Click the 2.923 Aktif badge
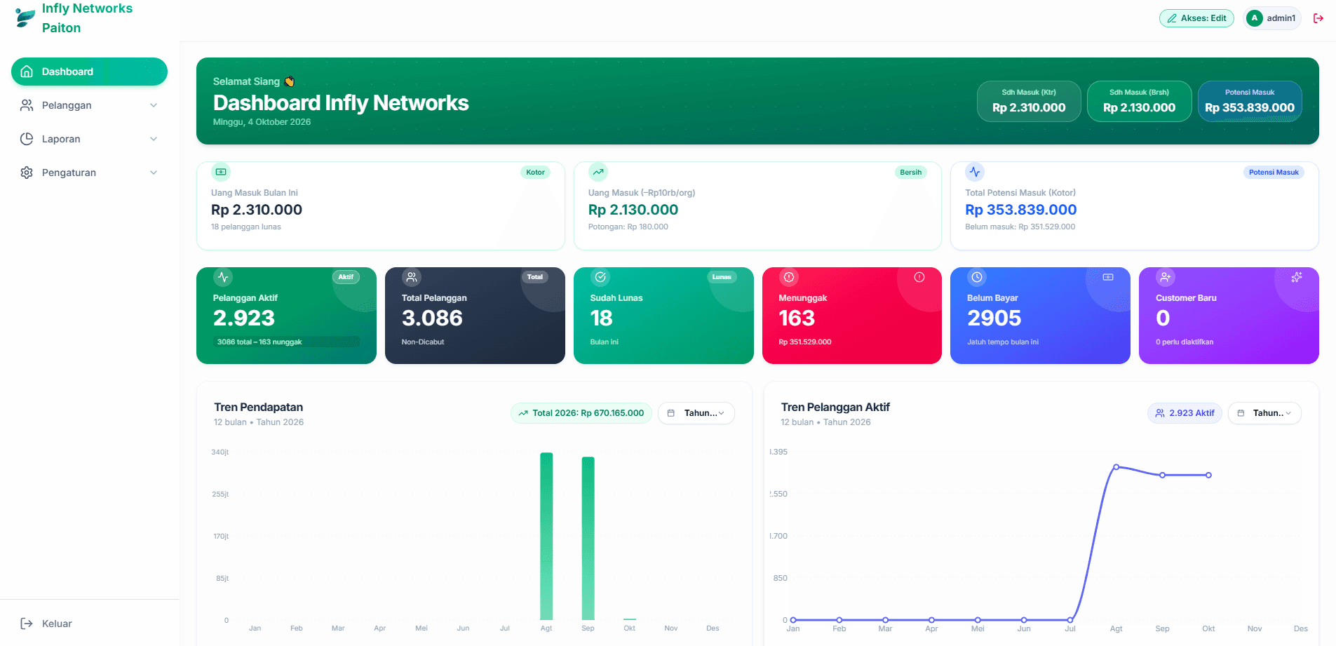This screenshot has width=1336, height=646. [1185, 413]
